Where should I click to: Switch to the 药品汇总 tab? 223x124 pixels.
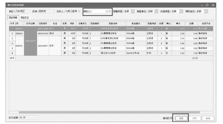(25, 18)
